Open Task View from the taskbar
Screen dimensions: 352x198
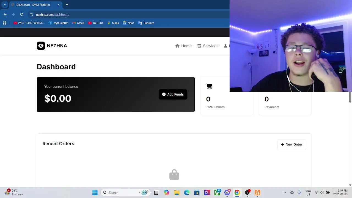pyautogui.click(x=156, y=193)
